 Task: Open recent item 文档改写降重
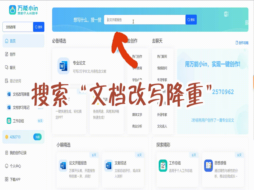[21, 94]
